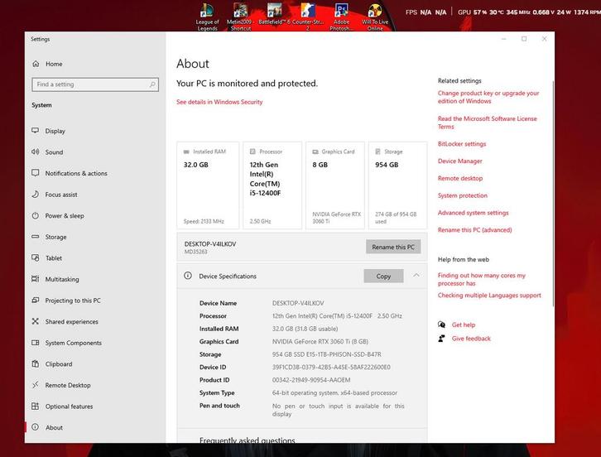The width and height of the screenshot is (601, 457).
Task: Click the Device Specifications info icon
Action: pyautogui.click(x=188, y=275)
